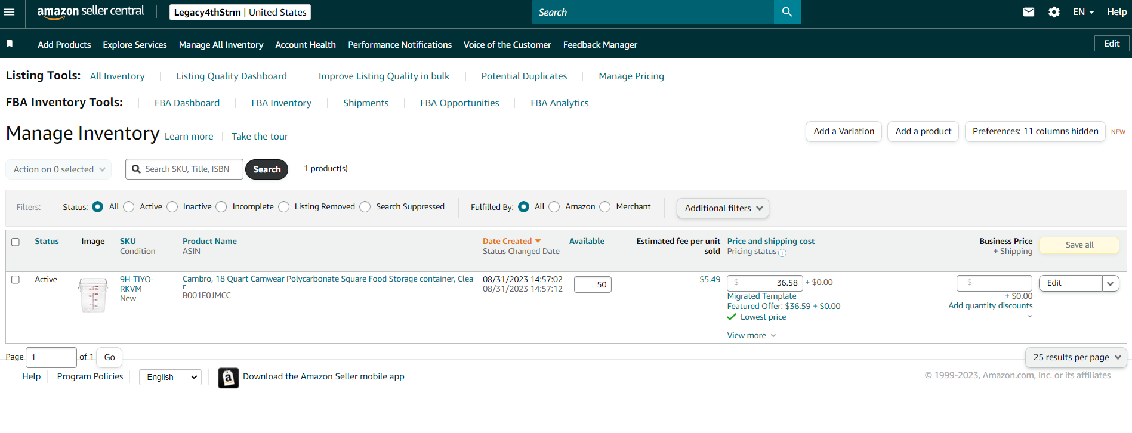Viewport: 1132px width, 433px height.
Task: Click the Take the tour link
Action: click(x=260, y=137)
